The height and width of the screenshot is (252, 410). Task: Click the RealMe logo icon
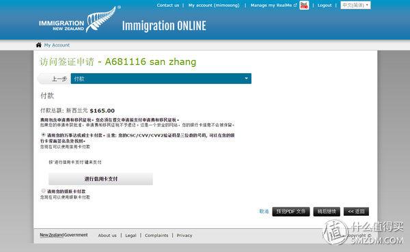304,5
